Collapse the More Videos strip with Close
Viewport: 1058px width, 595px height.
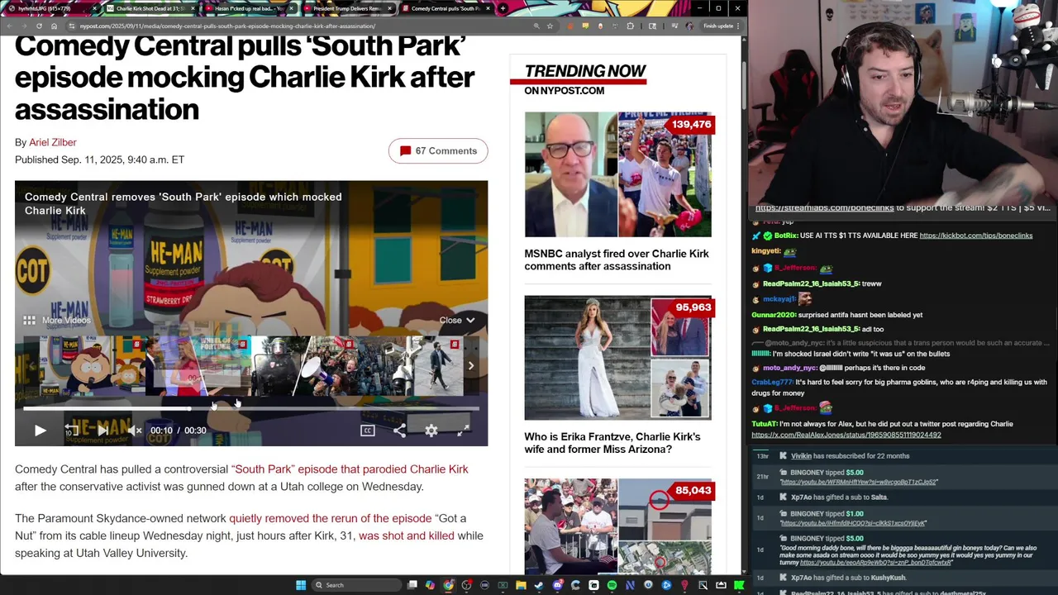[457, 320]
